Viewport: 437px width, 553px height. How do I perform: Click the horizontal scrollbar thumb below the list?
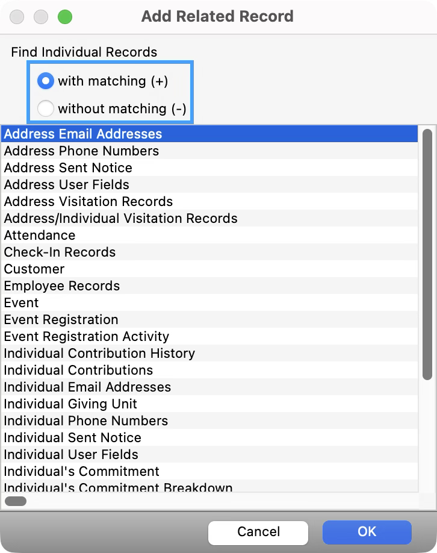(16, 501)
